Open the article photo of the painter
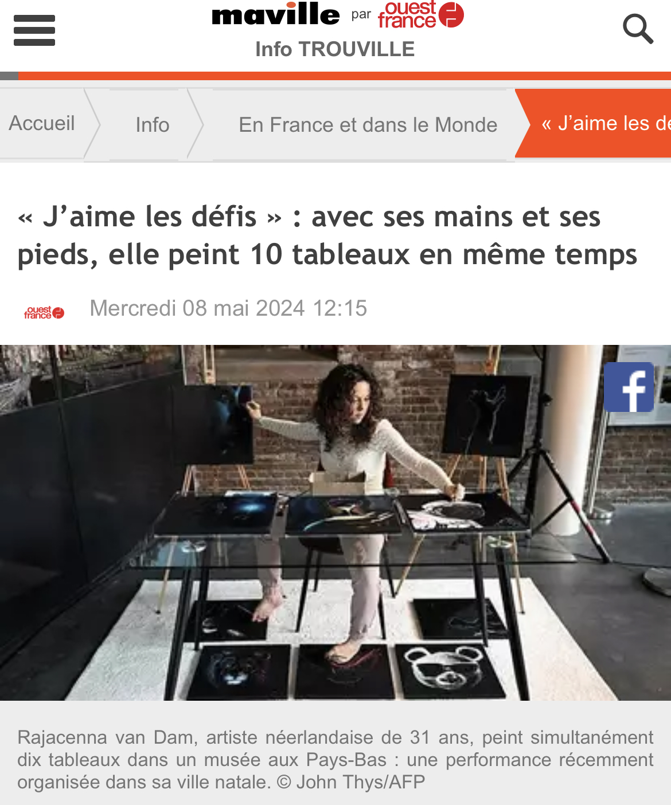671x805 pixels. (335, 523)
